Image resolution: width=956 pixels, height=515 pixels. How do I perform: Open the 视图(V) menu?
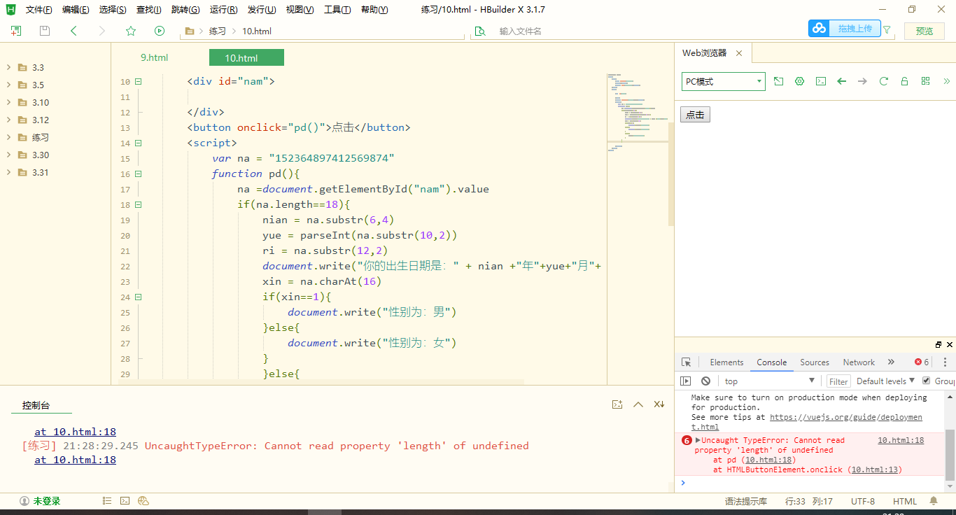point(300,10)
